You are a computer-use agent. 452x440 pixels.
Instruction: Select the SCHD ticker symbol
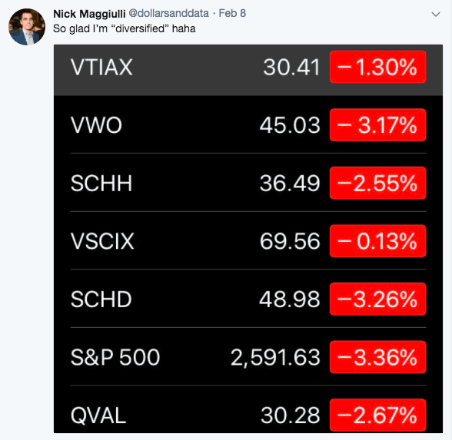pos(101,299)
